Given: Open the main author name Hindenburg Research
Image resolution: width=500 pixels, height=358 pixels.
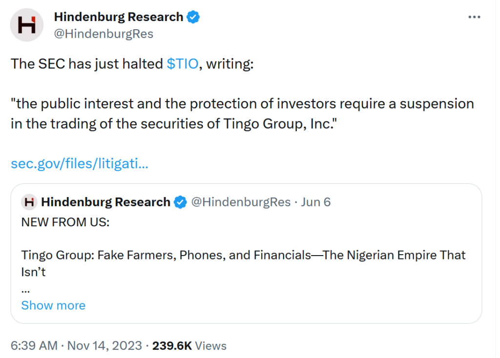Looking at the screenshot, I should click(x=118, y=17).
